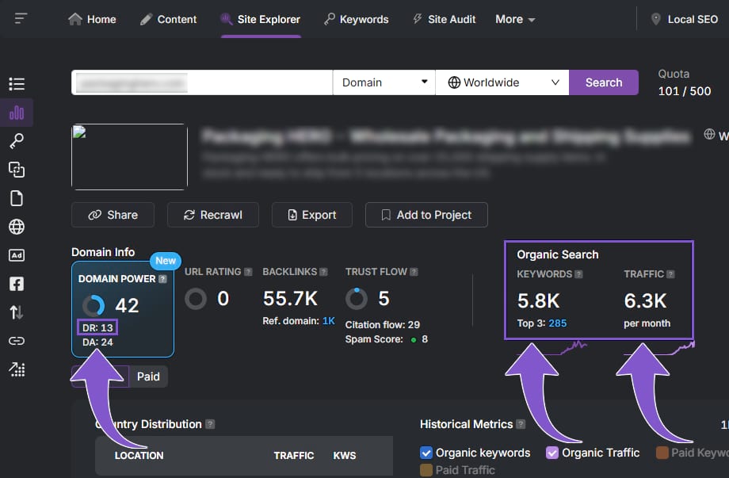
Task: Go to the Home tab
Action: pos(92,20)
